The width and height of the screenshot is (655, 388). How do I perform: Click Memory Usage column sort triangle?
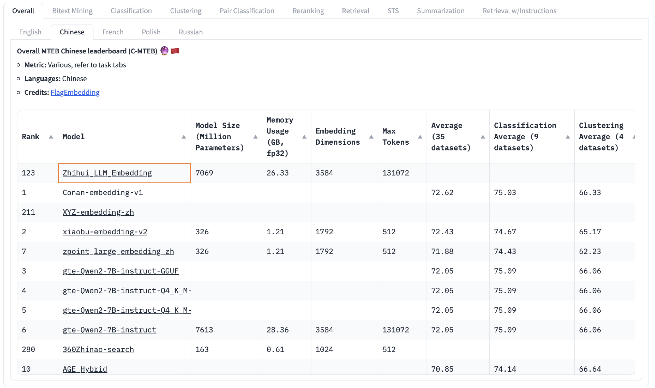click(x=304, y=137)
